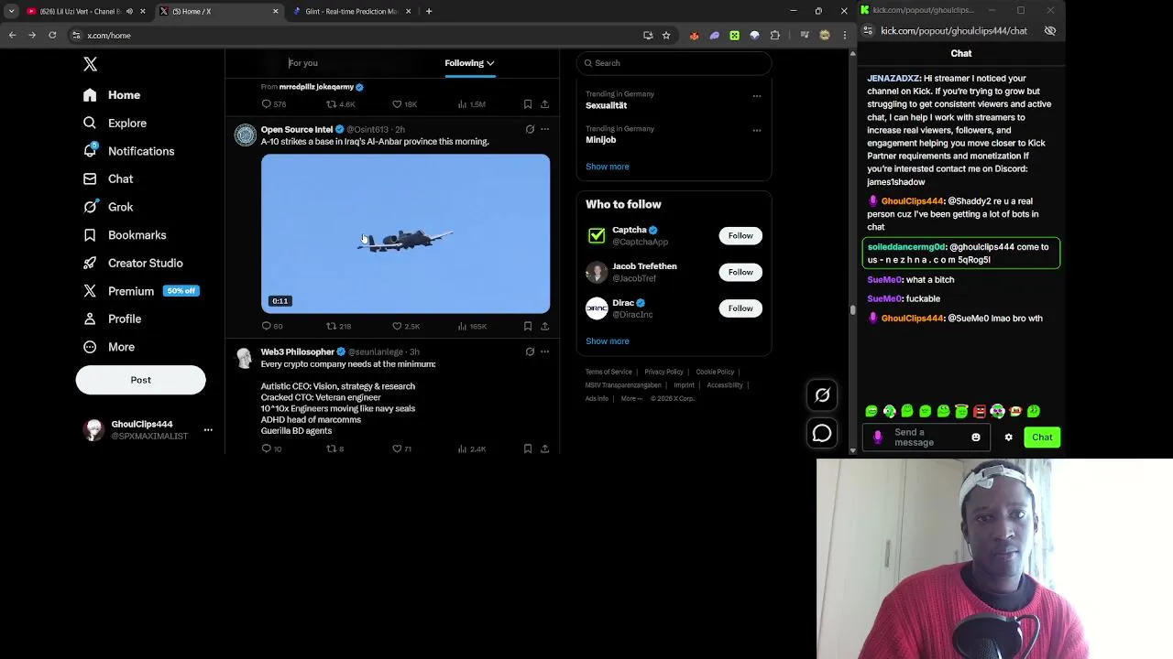Bookmark the Open Source Intel A-10 post

point(528,326)
